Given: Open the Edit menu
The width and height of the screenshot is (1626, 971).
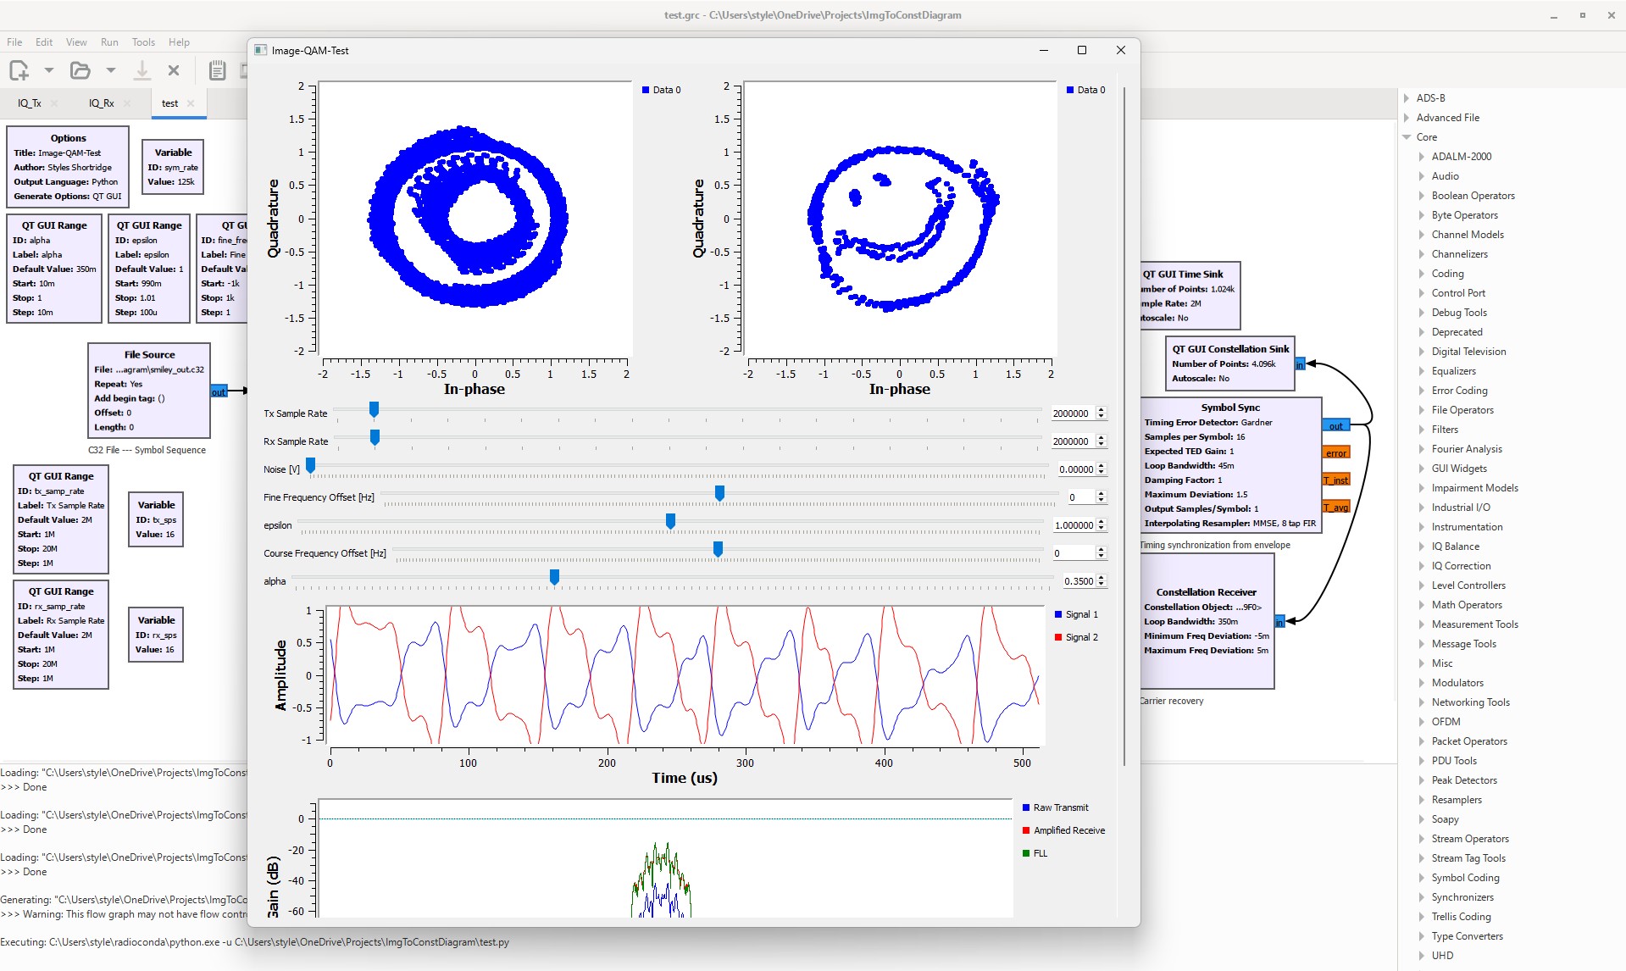Looking at the screenshot, I should pyautogui.click(x=44, y=42).
